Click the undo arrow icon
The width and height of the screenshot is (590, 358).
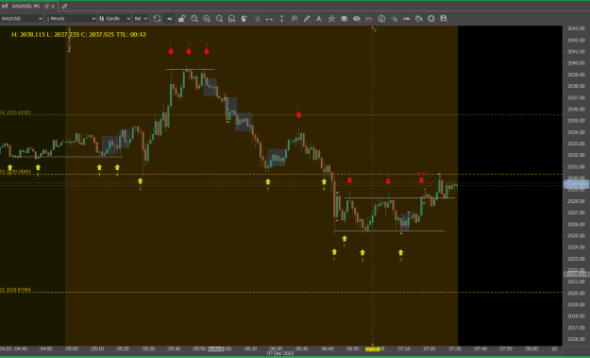point(244,19)
